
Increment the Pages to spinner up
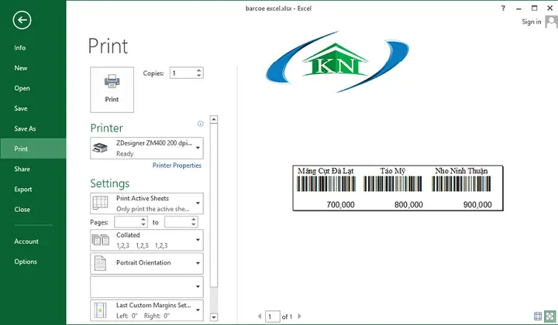coord(194,220)
